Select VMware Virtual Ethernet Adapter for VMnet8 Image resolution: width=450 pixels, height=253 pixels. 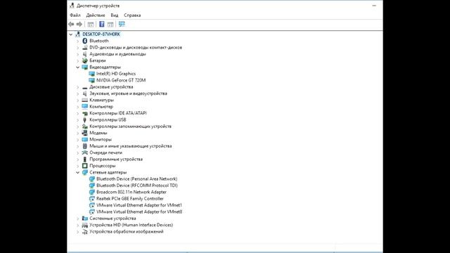pyautogui.click(x=139, y=212)
